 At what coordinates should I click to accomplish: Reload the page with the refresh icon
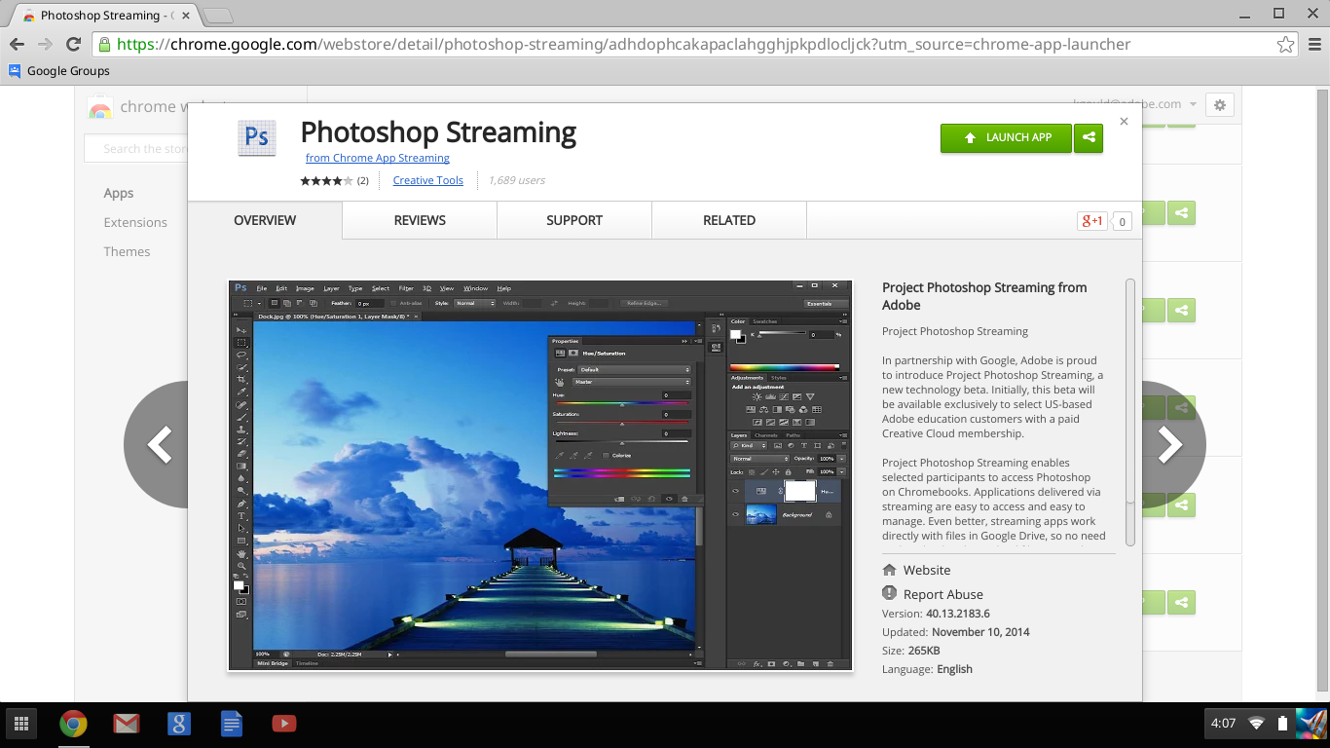tap(73, 44)
